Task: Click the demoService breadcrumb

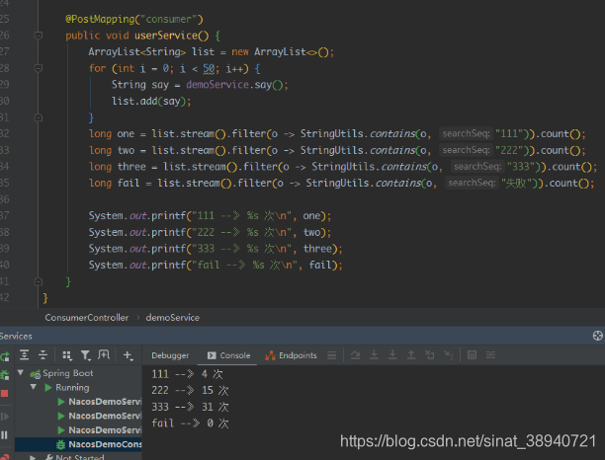Action: (x=172, y=318)
